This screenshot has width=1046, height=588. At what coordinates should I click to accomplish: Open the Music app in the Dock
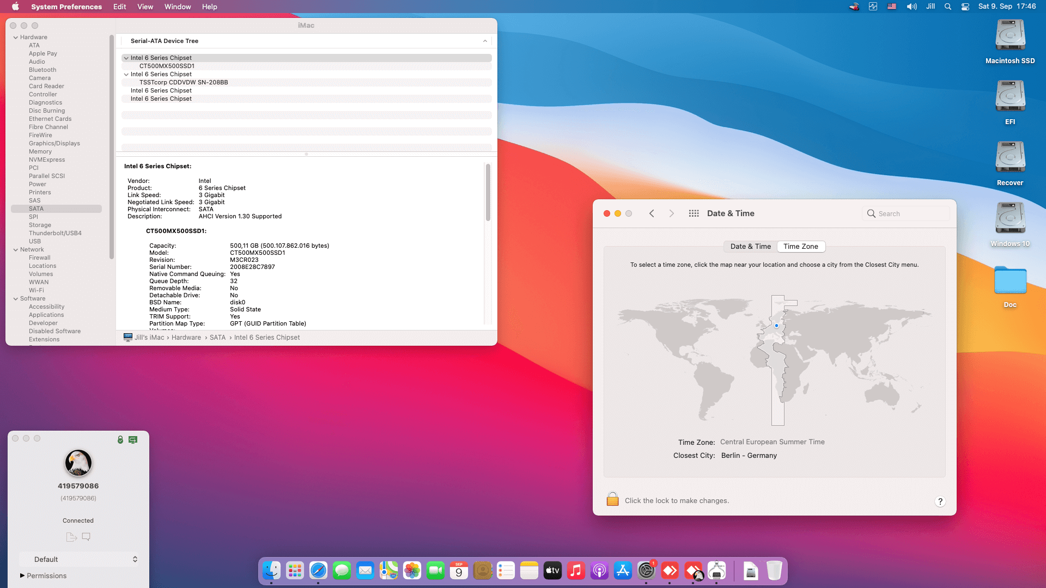point(576,571)
